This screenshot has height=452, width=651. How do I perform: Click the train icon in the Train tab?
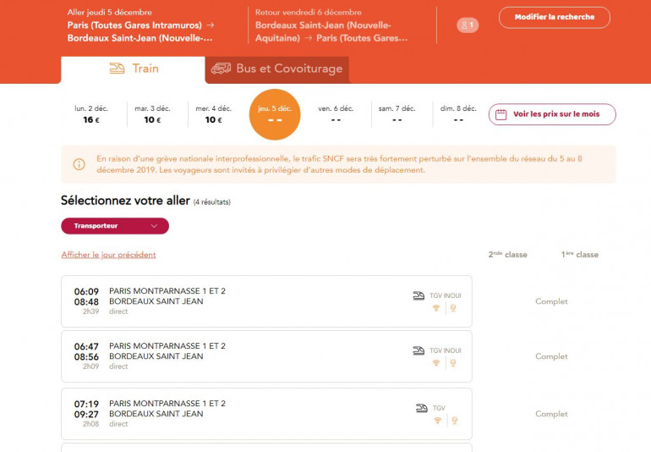tap(117, 69)
